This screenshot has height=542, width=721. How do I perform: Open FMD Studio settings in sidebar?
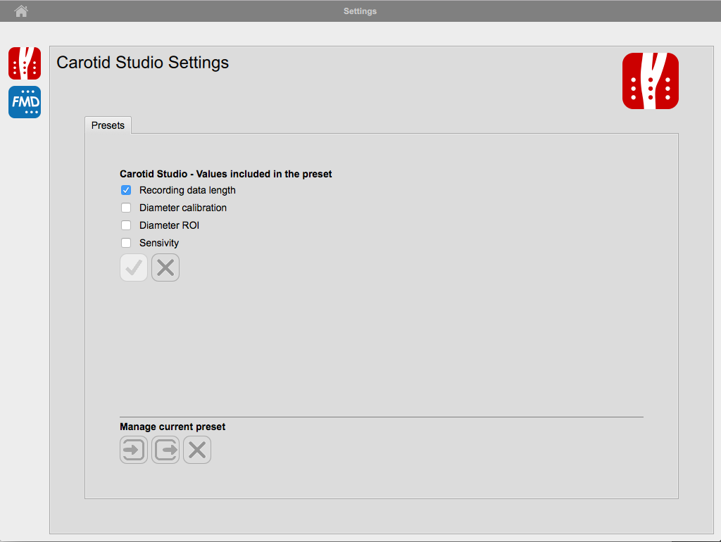click(25, 102)
